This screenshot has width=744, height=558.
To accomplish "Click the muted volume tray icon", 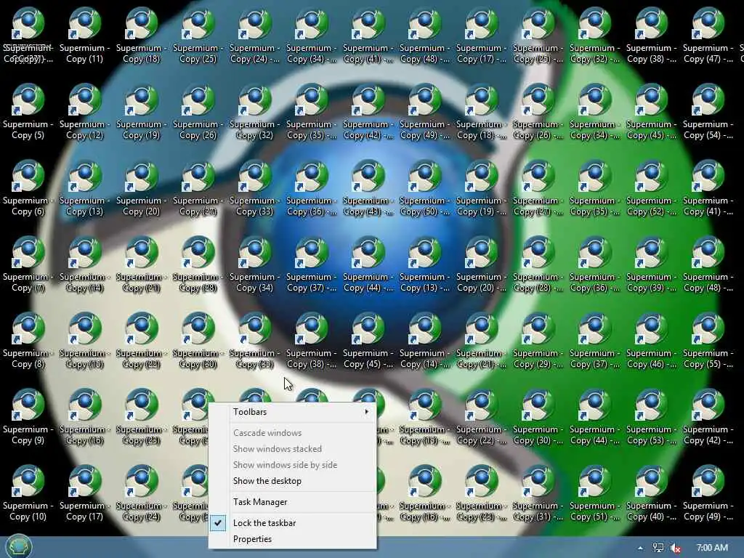I will (676, 548).
